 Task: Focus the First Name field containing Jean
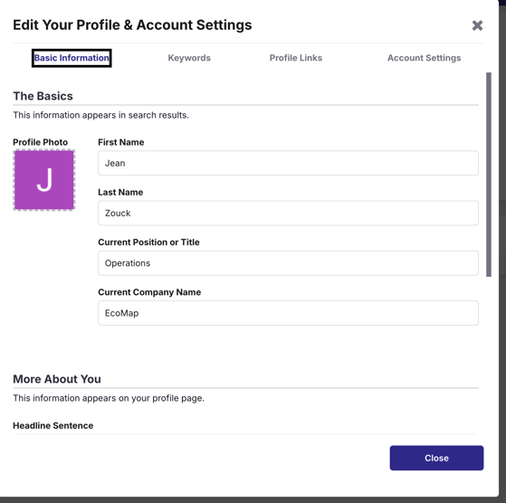coord(288,163)
